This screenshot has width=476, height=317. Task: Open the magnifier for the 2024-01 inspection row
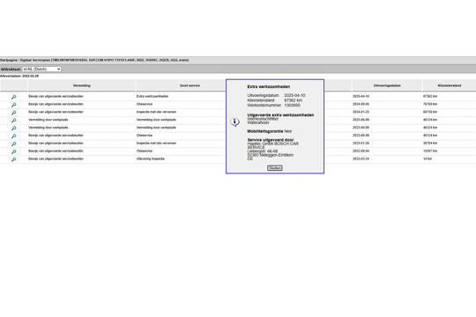[x=13, y=113]
